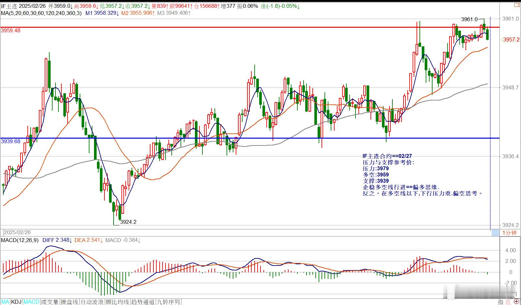Open the MACD tab in bottom bar
This screenshot has height=305, width=521.
31,302
